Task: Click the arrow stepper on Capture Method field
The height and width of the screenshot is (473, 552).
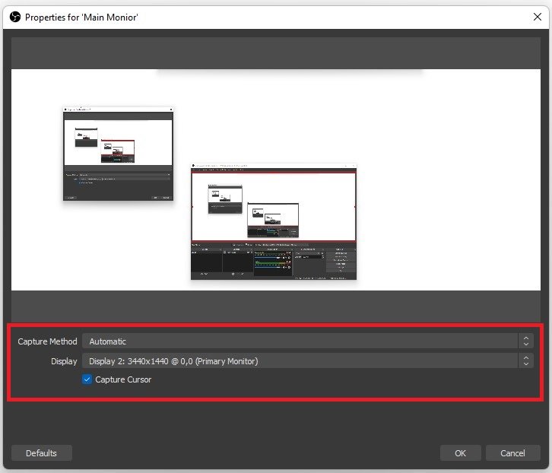Action: tap(526, 341)
